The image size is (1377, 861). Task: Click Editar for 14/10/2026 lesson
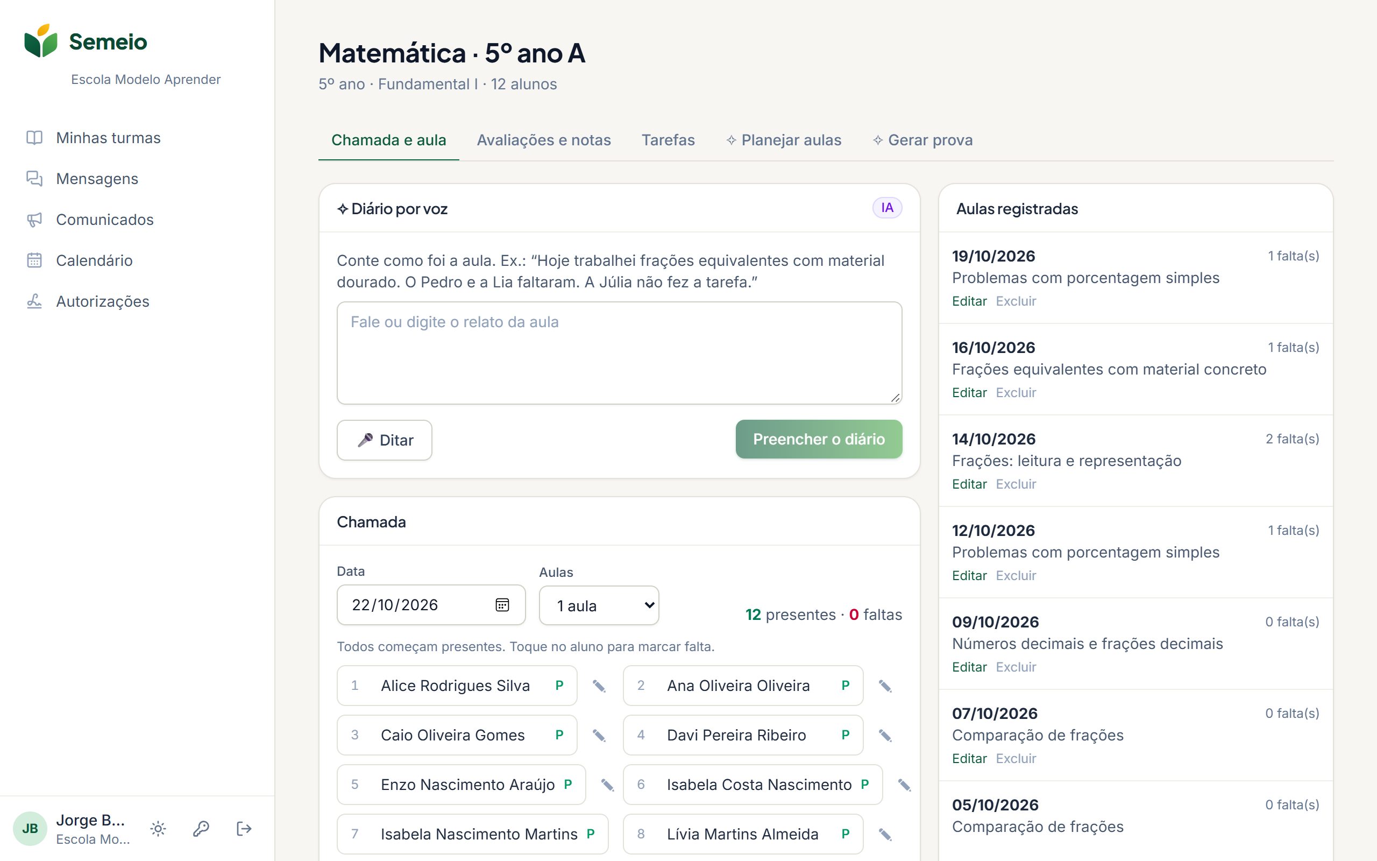[969, 484]
